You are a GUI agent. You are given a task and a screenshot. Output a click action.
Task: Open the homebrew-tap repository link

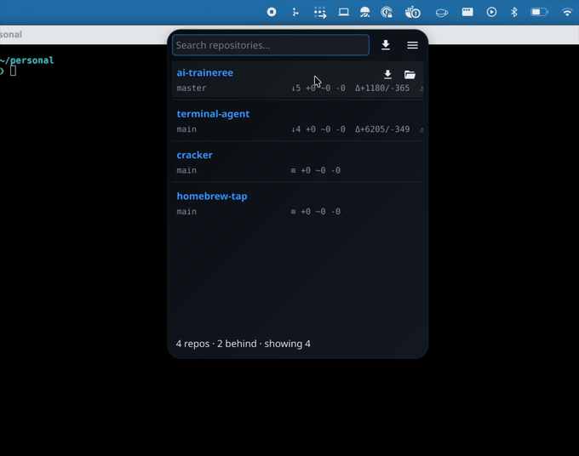coord(212,197)
